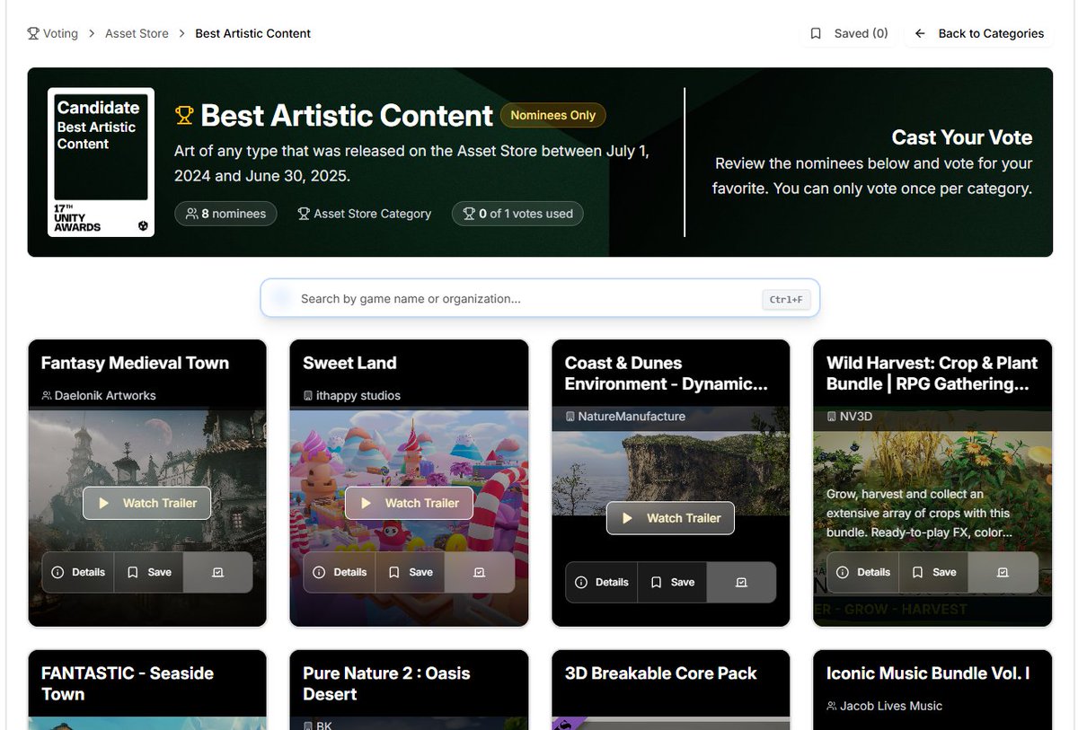This screenshot has height=730, width=1078.
Task: Watch the trailer for Coast & Dunes Environment
Action: tap(669, 518)
